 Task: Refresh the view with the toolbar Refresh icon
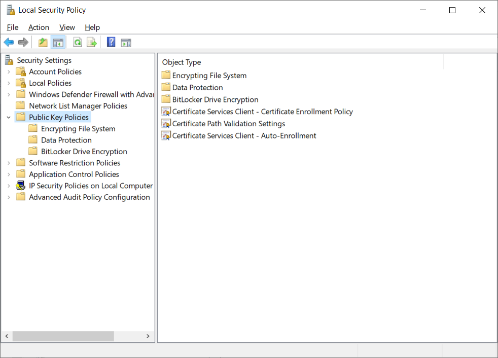pos(78,42)
